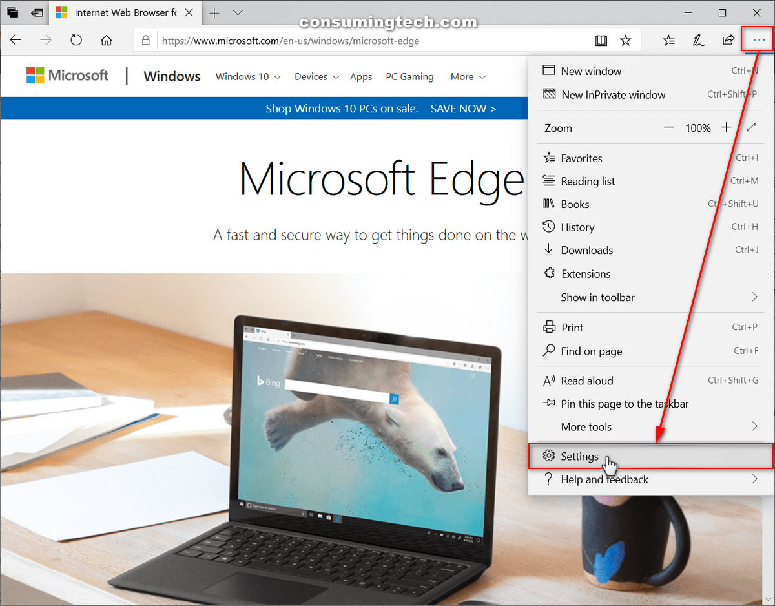Screen dimensions: 775x606
Task: Open the PC Gaming link
Action: pos(409,76)
